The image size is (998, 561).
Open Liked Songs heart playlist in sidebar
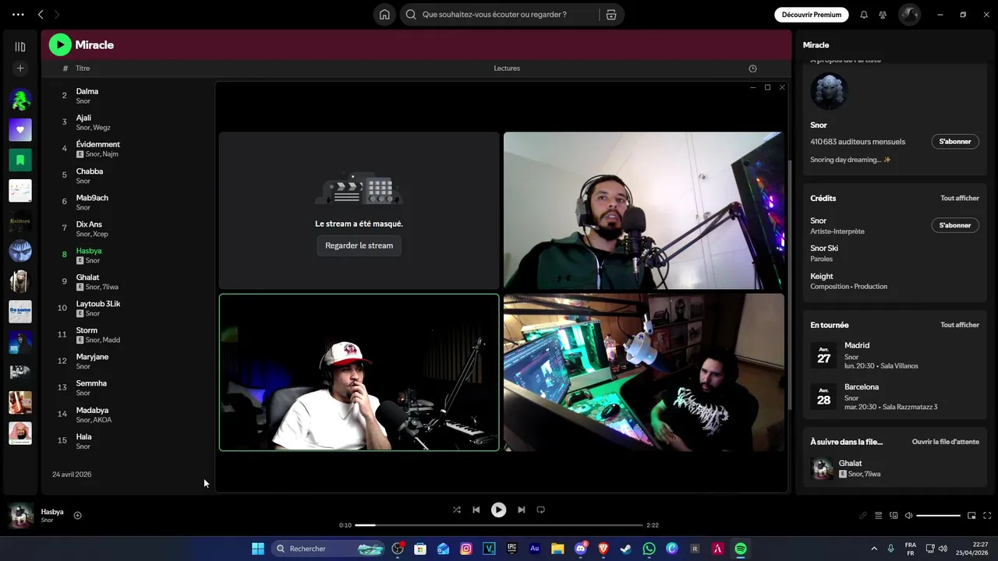click(x=20, y=129)
